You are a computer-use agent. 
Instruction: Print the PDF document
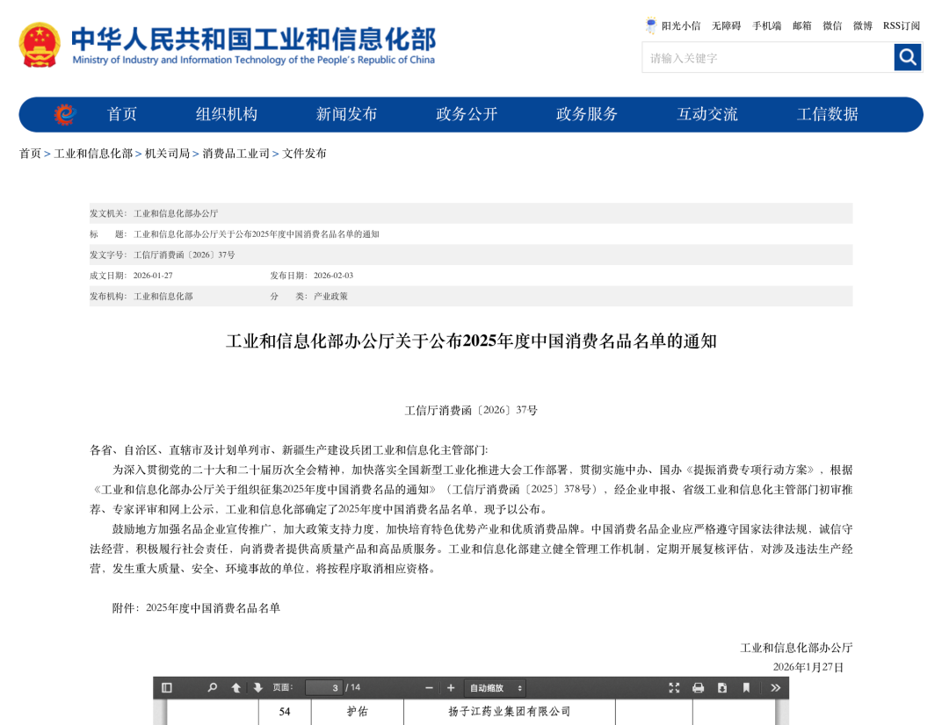click(698, 688)
